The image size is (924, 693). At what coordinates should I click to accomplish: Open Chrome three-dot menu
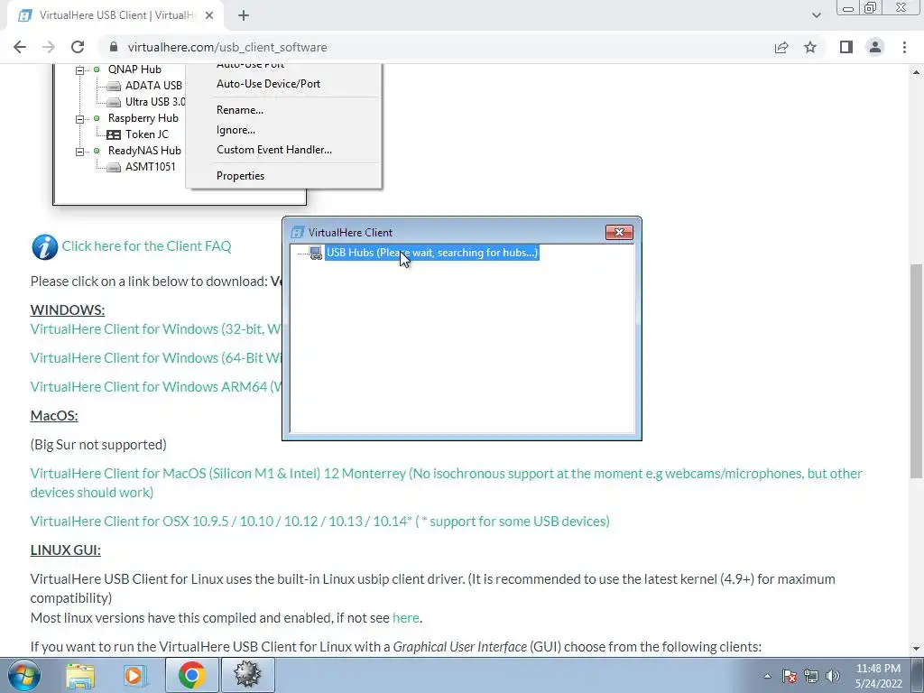[x=904, y=47]
